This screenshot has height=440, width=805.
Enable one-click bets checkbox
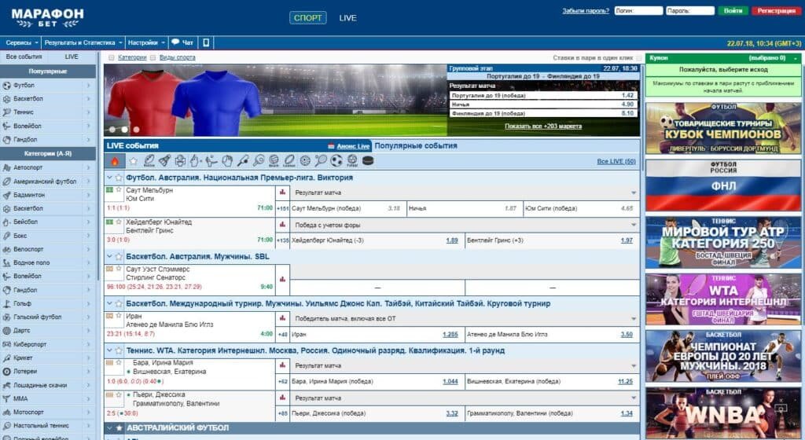pyautogui.click(x=638, y=57)
